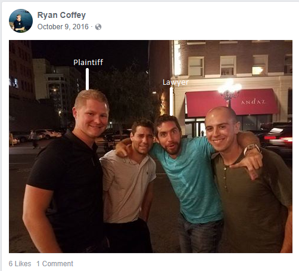Open Ryan Coffey's circular profile picture

(21, 21)
